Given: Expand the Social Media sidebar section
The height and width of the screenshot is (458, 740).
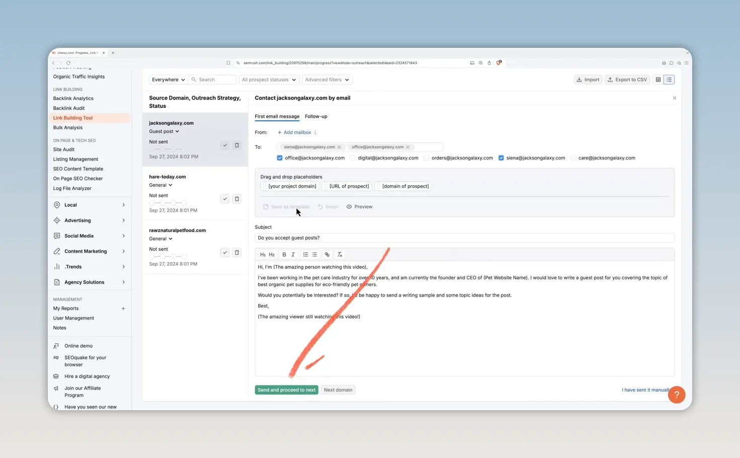Looking at the screenshot, I should (89, 236).
